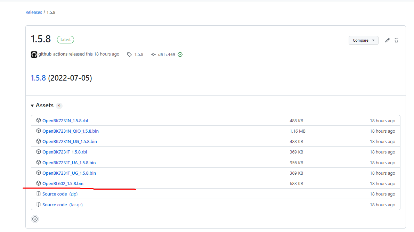The image size is (414, 232).
Task: Download OpenBL602_1.5.8.bin
Action: [63, 183]
